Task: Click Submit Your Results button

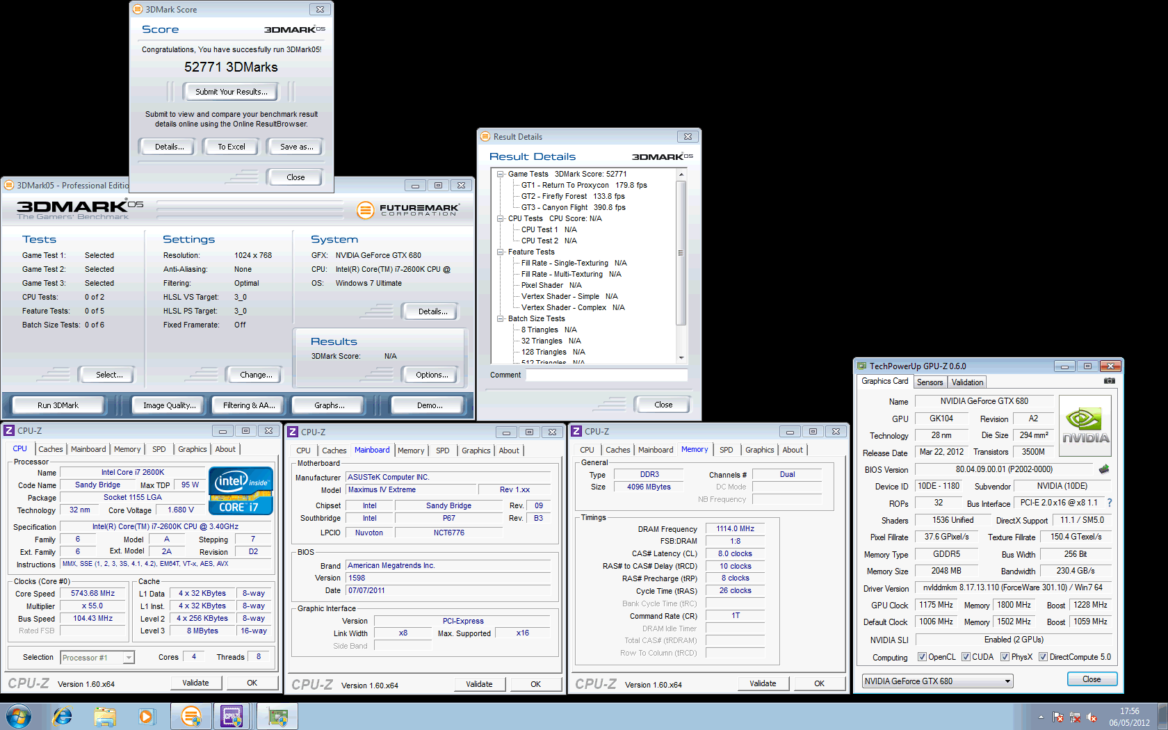Action: pos(231,92)
